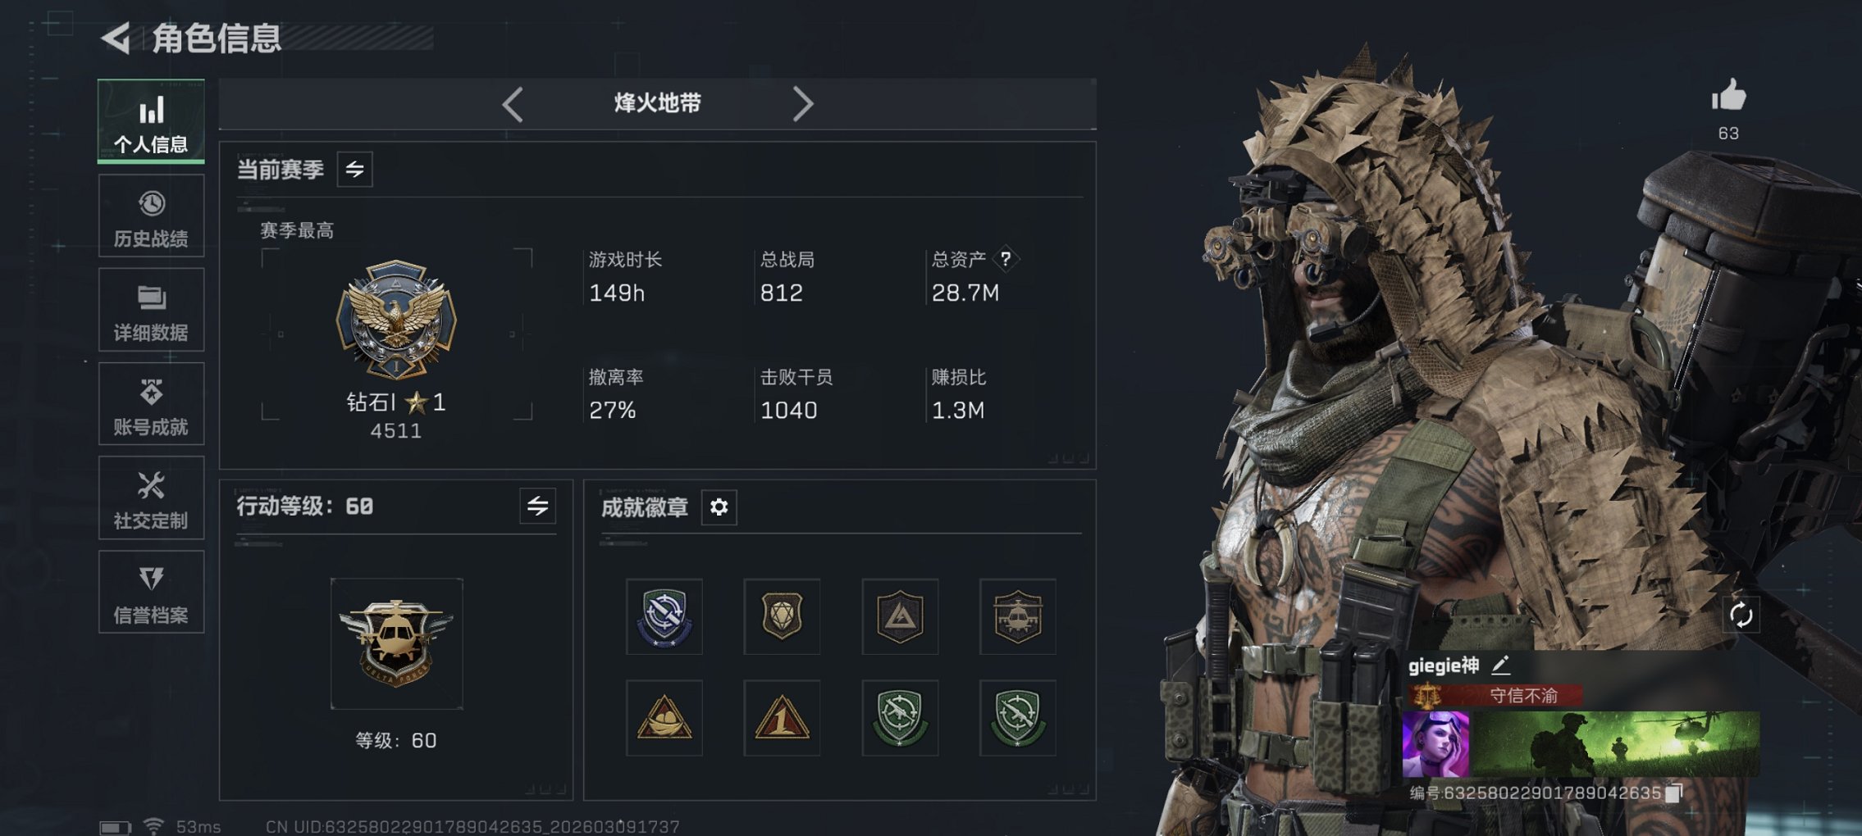Open the 历史战绩 tab
Viewport: 1862px width, 836px height.
(151, 216)
